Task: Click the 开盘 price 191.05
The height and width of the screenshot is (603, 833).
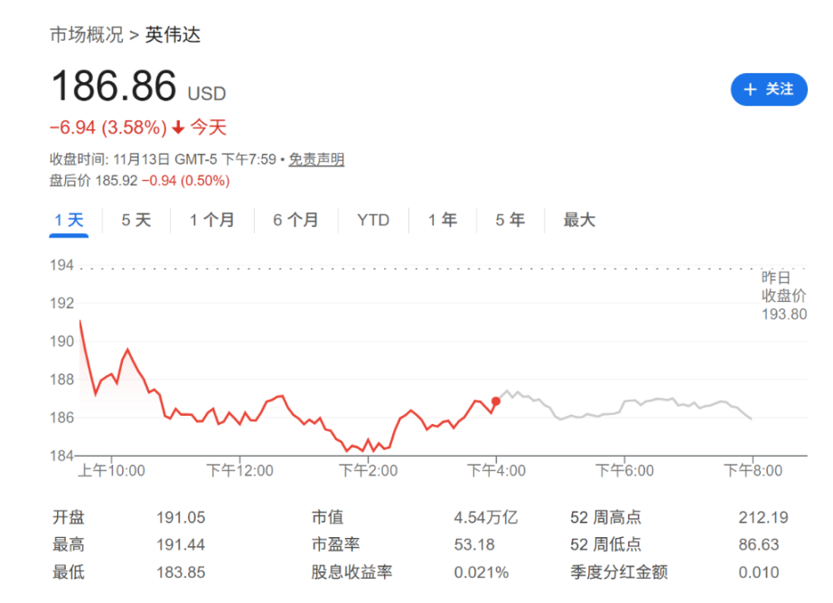Action: (x=180, y=517)
